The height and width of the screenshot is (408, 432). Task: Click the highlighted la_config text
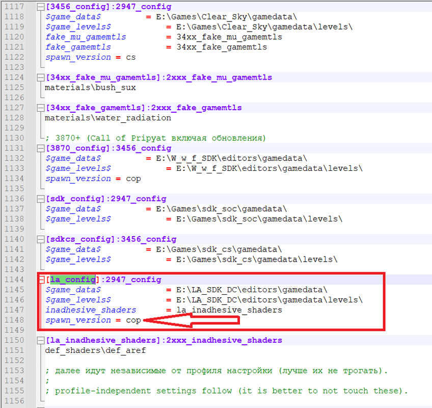(x=73, y=279)
